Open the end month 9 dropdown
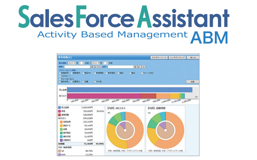The image size is (257, 160). tap(105, 63)
